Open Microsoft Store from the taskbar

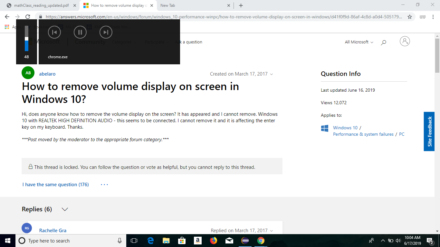[182, 241]
